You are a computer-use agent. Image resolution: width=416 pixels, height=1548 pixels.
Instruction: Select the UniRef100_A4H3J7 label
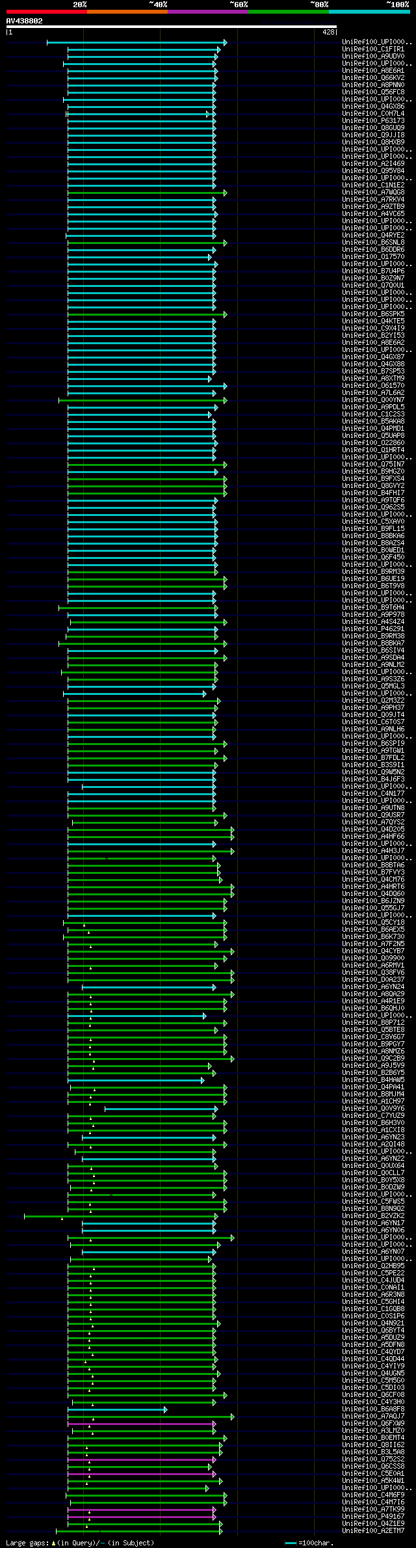tap(373, 850)
